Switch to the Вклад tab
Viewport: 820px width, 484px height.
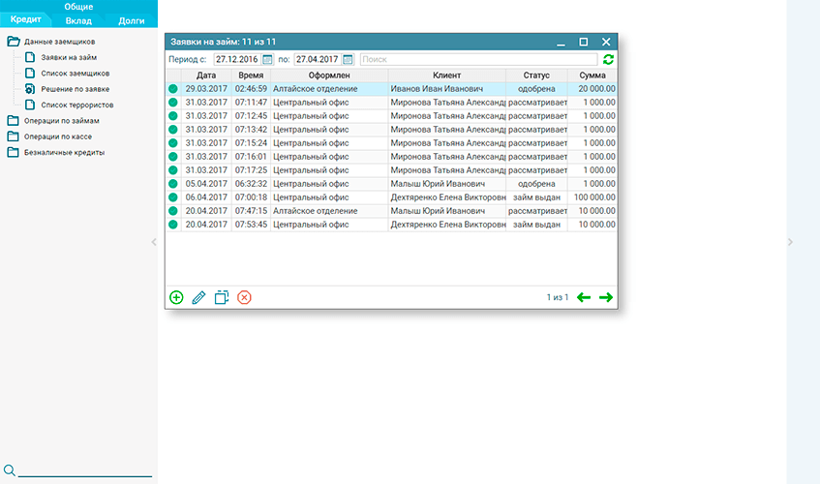pos(78,21)
